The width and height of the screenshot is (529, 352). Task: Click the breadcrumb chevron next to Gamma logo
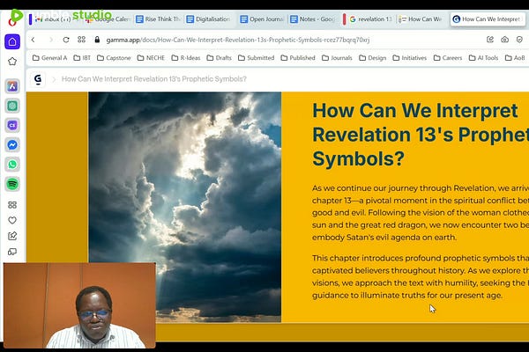click(54, 79)
